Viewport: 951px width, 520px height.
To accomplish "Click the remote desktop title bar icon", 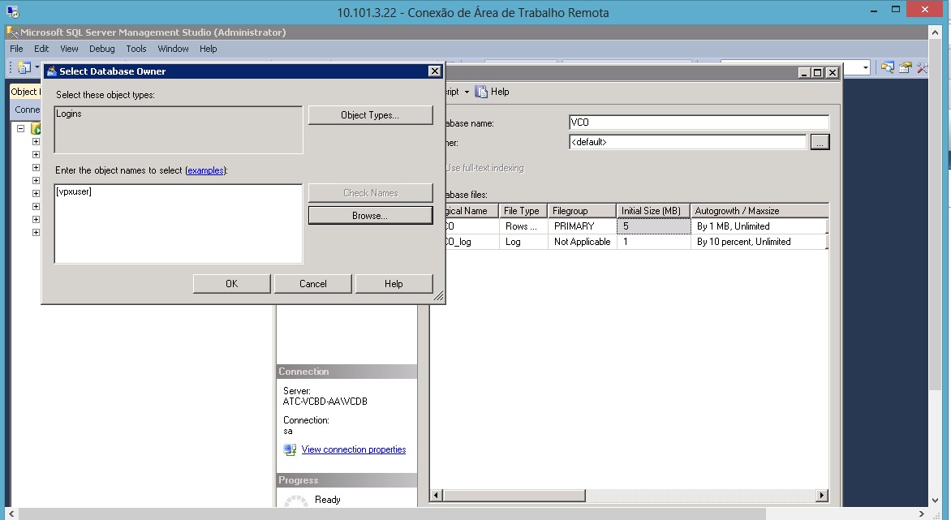I will tap(13, 12).
